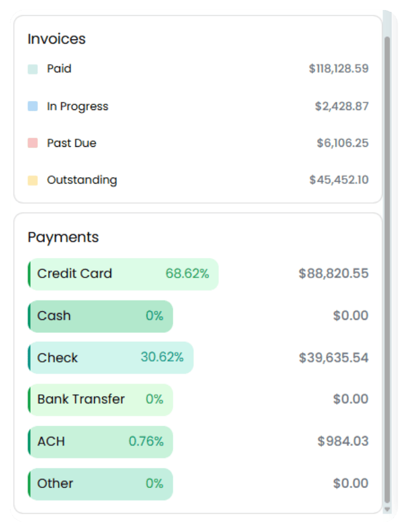Click the scrollbar down arrow
400x531 pixels.
[x=387, y=509]
